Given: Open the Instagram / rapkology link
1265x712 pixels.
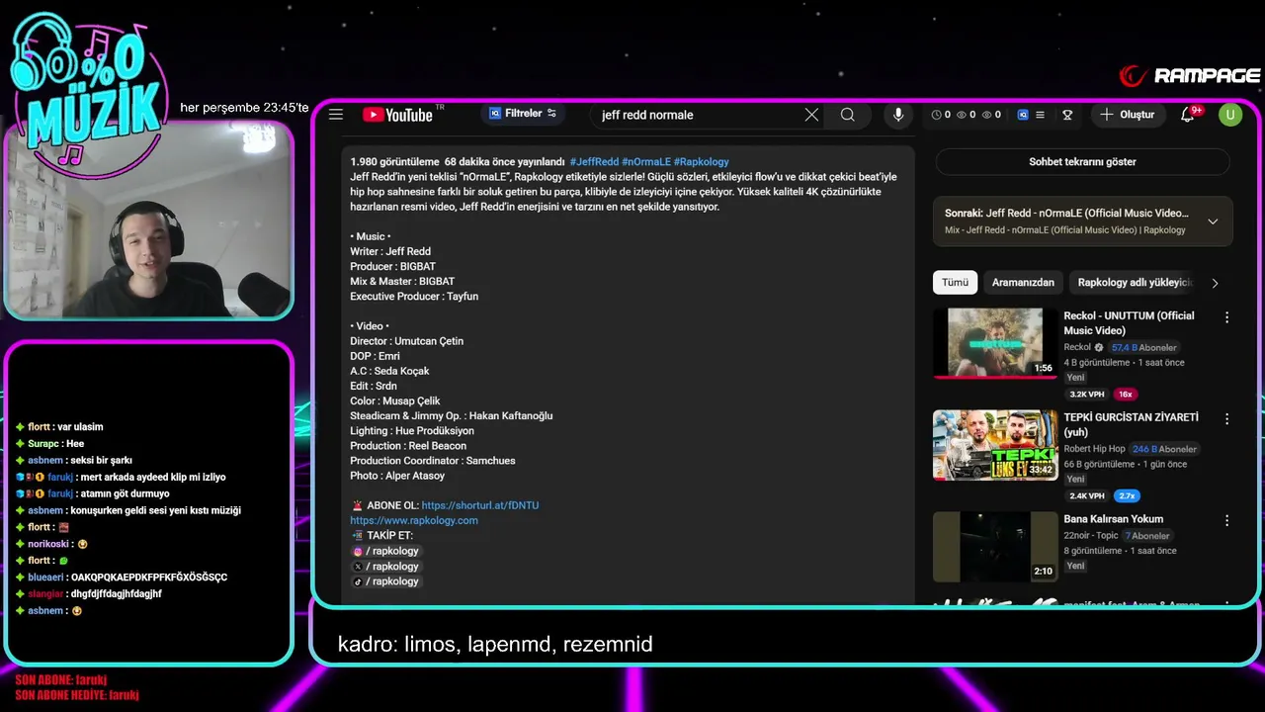Looking at the screenshot, I should (x=386, y=551).
